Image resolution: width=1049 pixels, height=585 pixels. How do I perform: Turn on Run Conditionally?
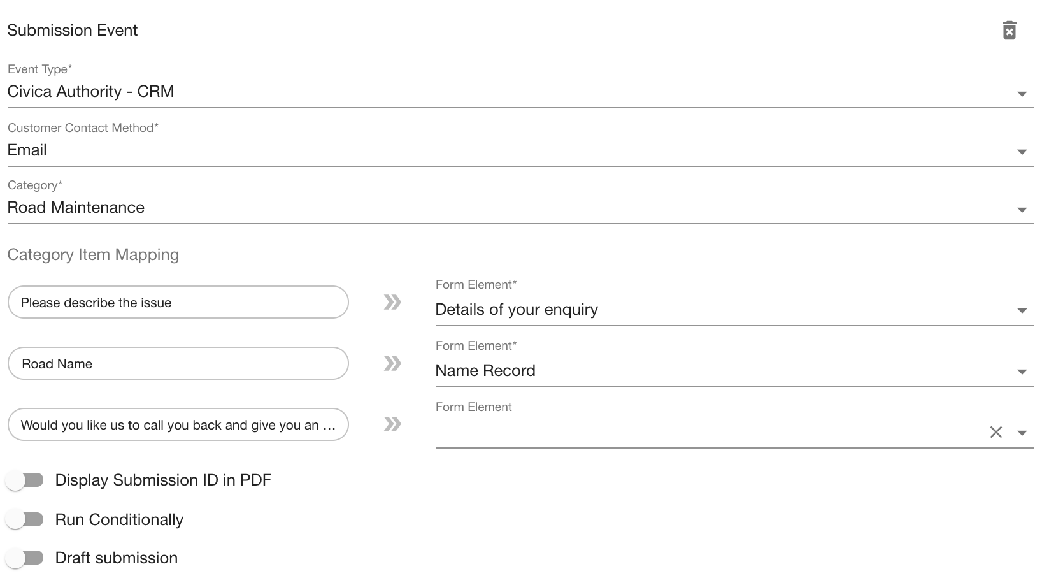(x=25, y=519)
